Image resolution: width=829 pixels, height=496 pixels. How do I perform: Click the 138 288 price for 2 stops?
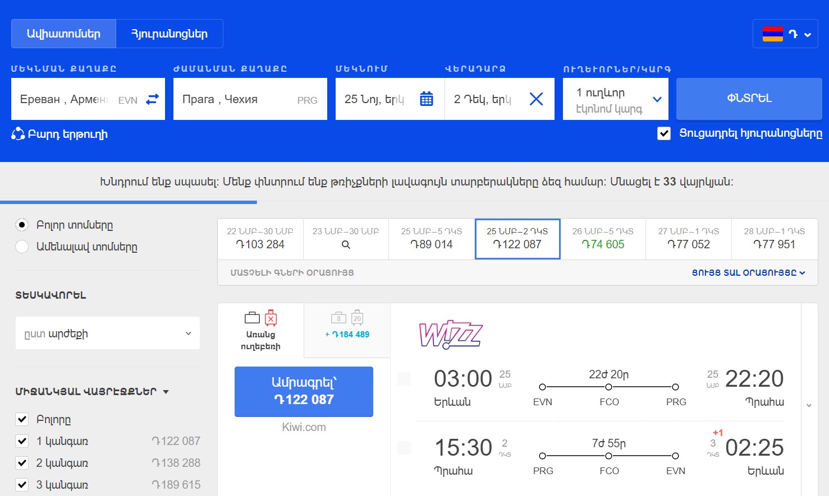[176, 463]
